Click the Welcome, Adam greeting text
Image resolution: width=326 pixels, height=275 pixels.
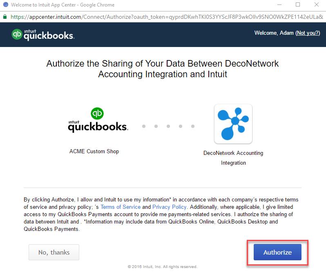[274, 33]
